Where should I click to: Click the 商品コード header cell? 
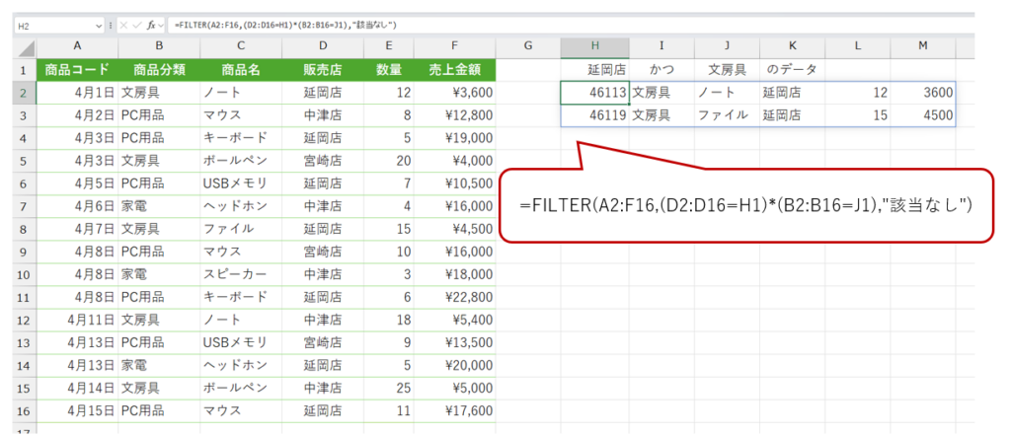coord(77,70)
